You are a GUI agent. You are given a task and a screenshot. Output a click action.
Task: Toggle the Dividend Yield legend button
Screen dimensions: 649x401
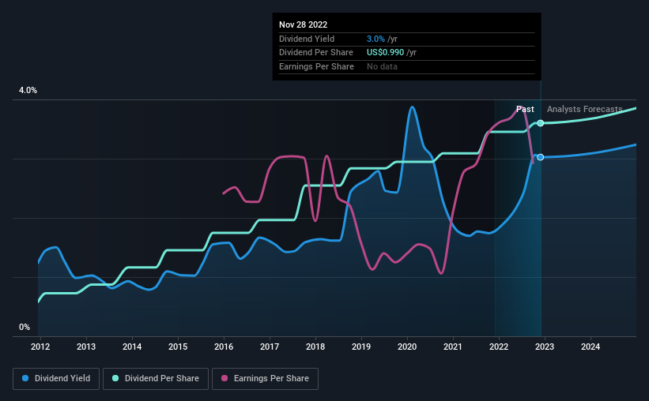point(56,379)
